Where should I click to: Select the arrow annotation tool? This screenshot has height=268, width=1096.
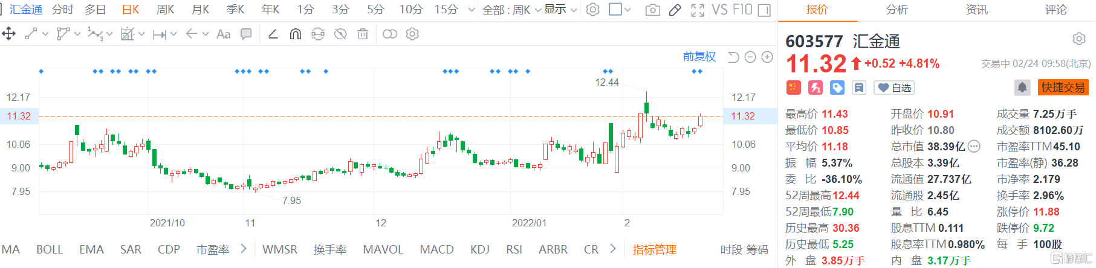point(191,34)
